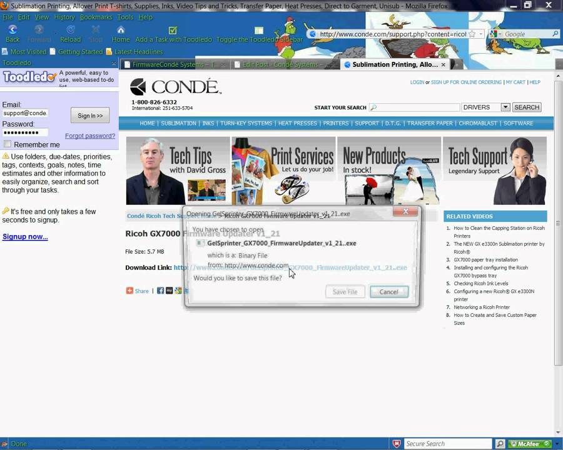The image size is (563, 450).
Task: Open the Bookmarks menu
Action: 96,17
